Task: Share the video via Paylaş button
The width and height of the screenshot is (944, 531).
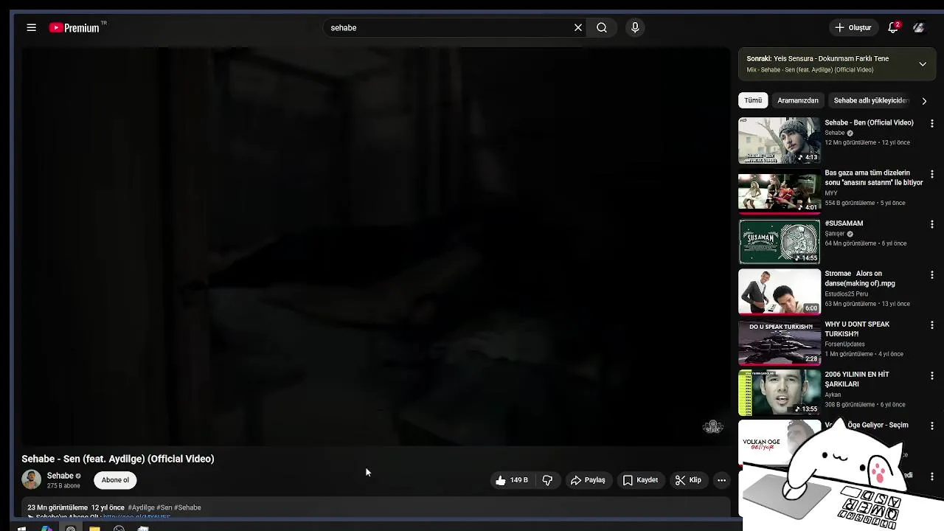Action: (x=588, y=480)
